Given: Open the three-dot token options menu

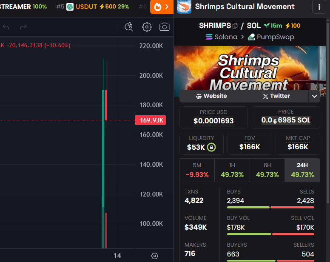Looking at the screenshot, I should (x=319, y=7).
